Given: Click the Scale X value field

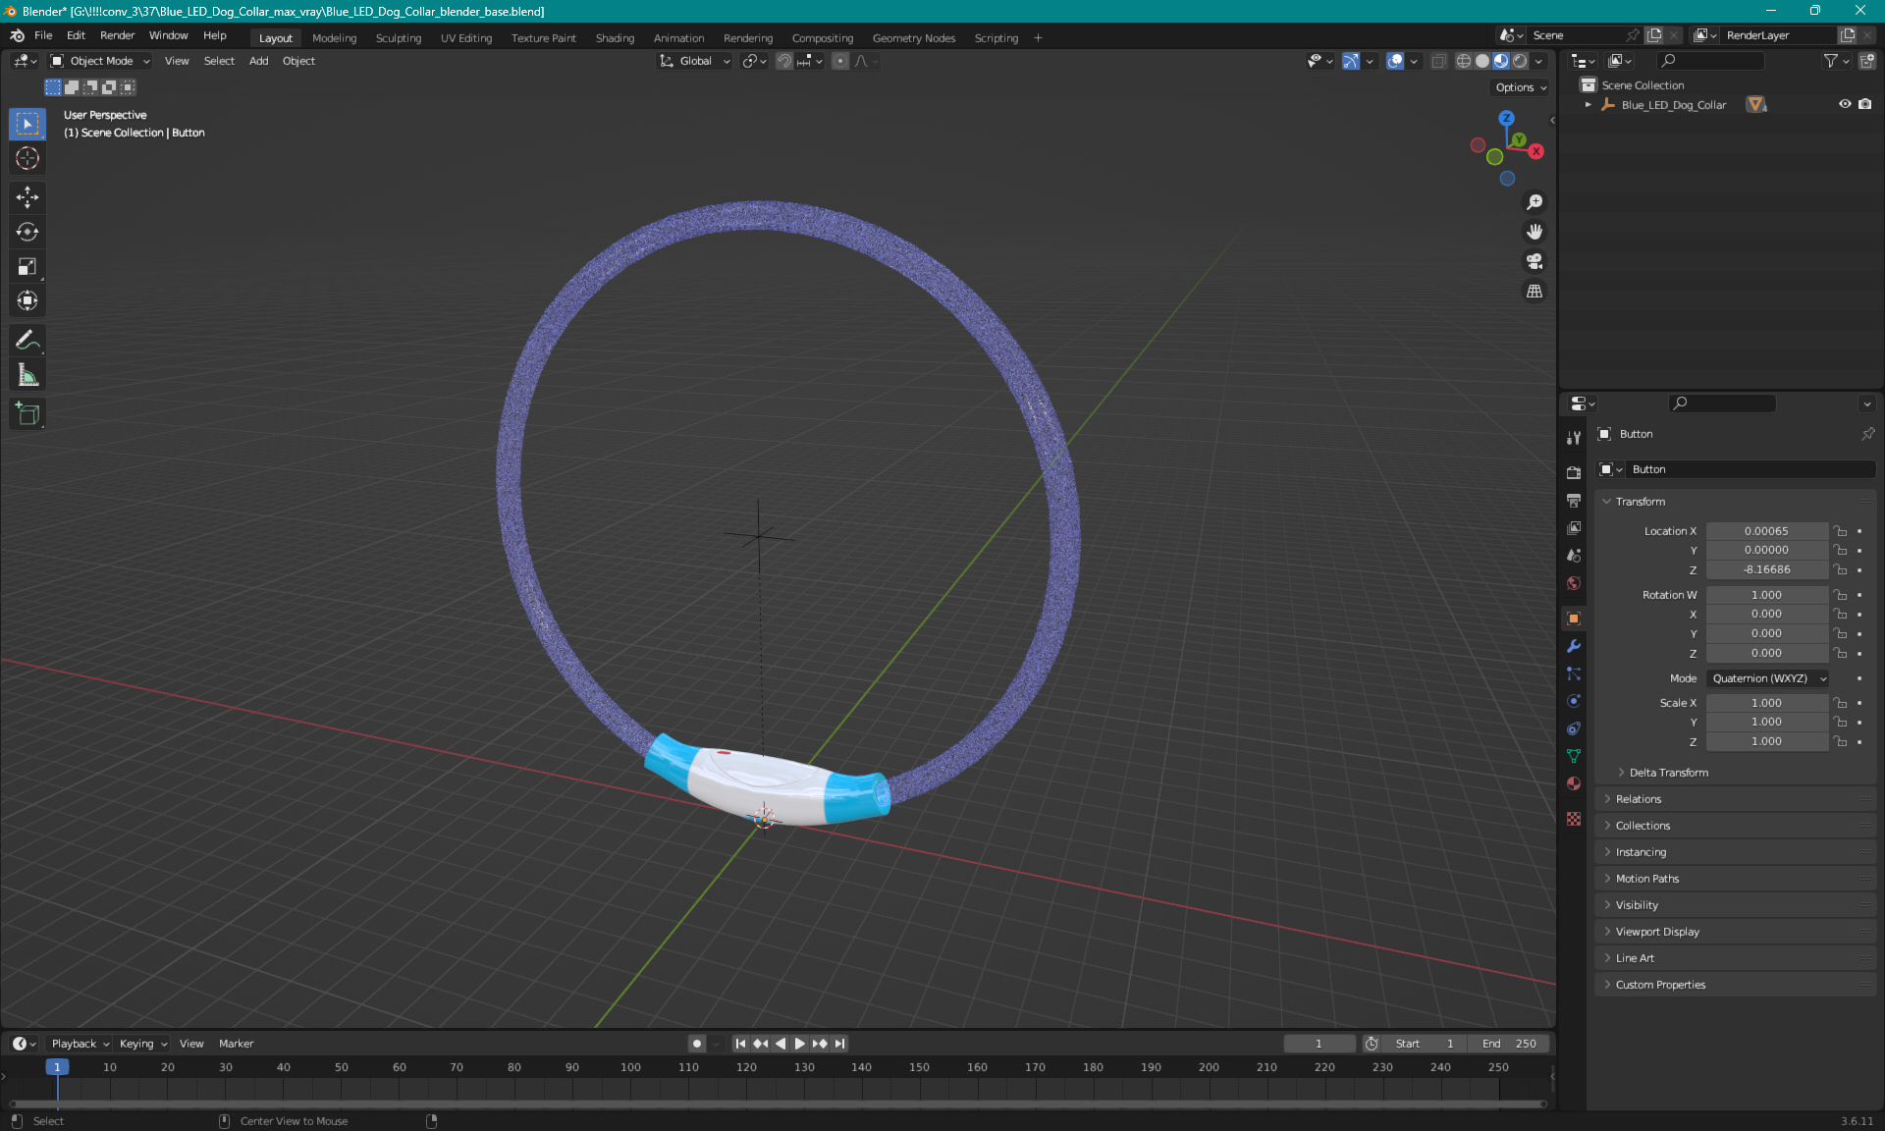Looking at the screenshot, I should click(x=1766, y=703).
